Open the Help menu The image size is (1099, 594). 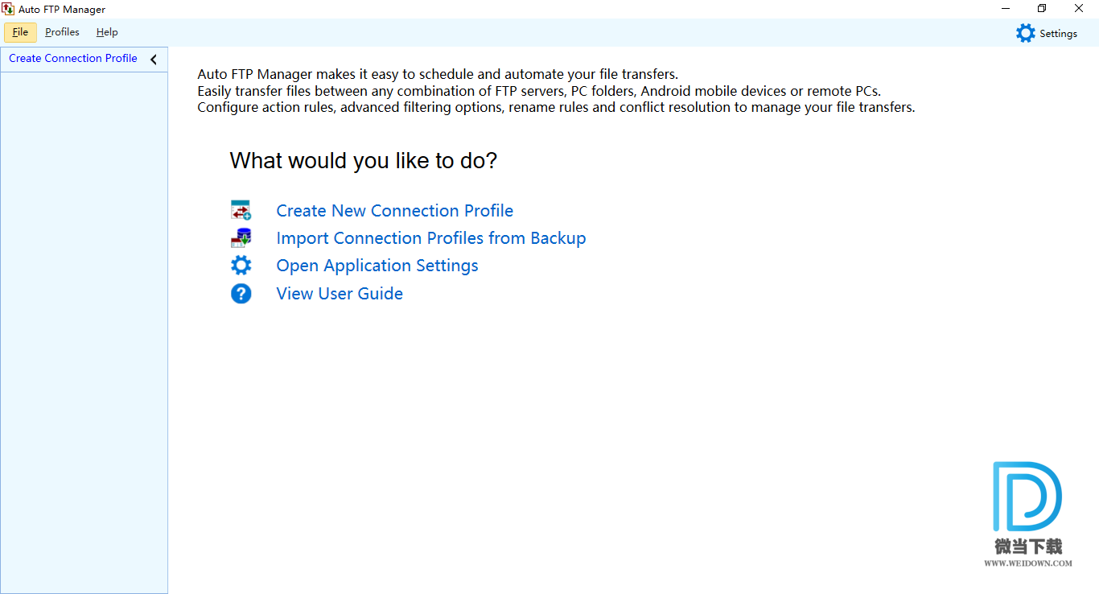point(107,32)
